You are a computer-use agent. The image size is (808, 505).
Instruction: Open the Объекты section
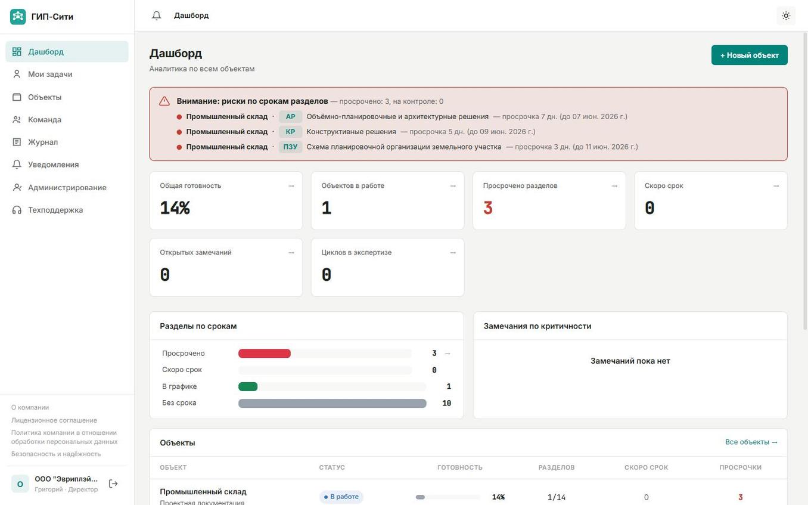(67, 97)
